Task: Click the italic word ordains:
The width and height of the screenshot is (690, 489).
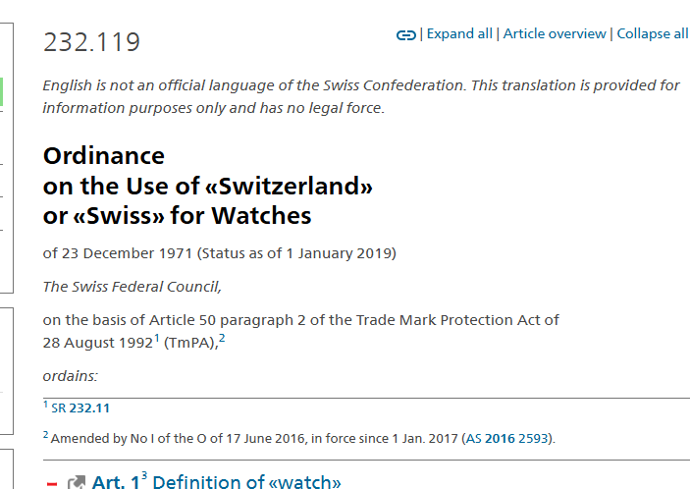Action: click(x=70, y=376)
